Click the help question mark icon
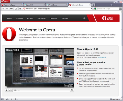This screenshot has height=101, width=123. point(84,18)
